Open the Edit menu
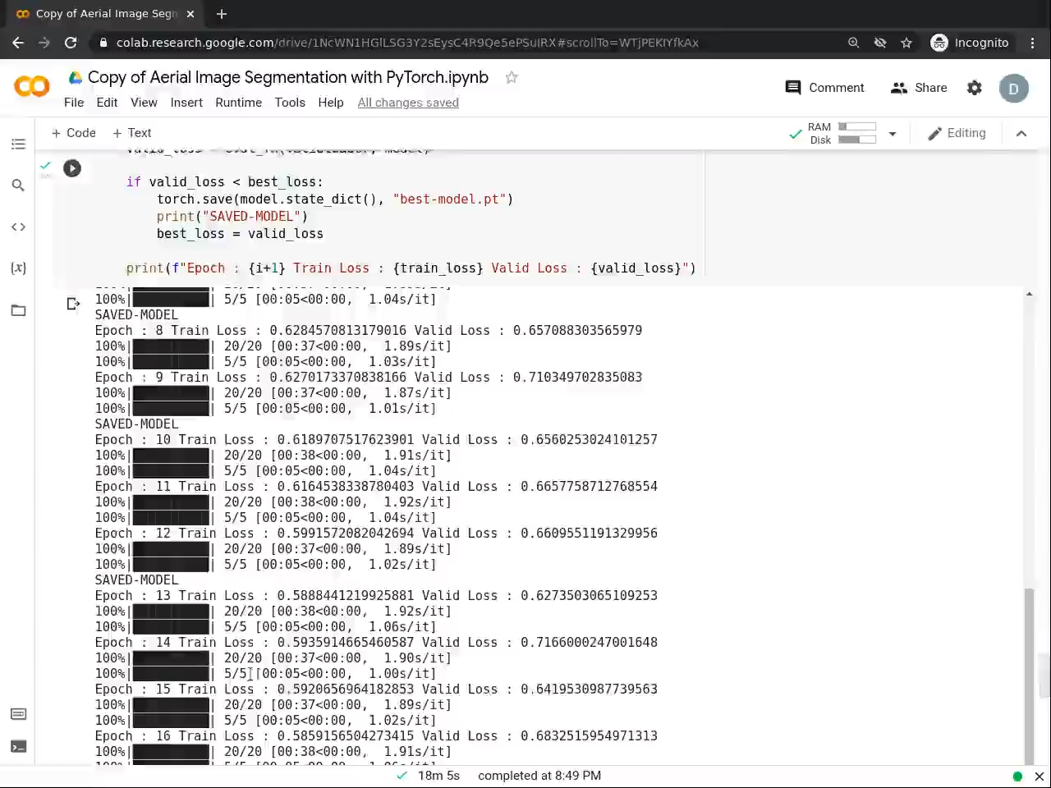The image size is (1051, 788). [107, 103]
